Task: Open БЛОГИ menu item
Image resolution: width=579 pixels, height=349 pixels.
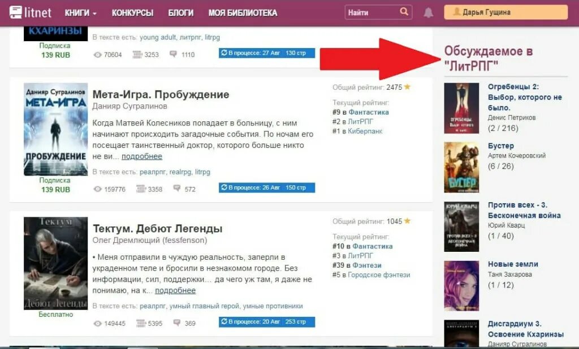Action: [180, 13]
